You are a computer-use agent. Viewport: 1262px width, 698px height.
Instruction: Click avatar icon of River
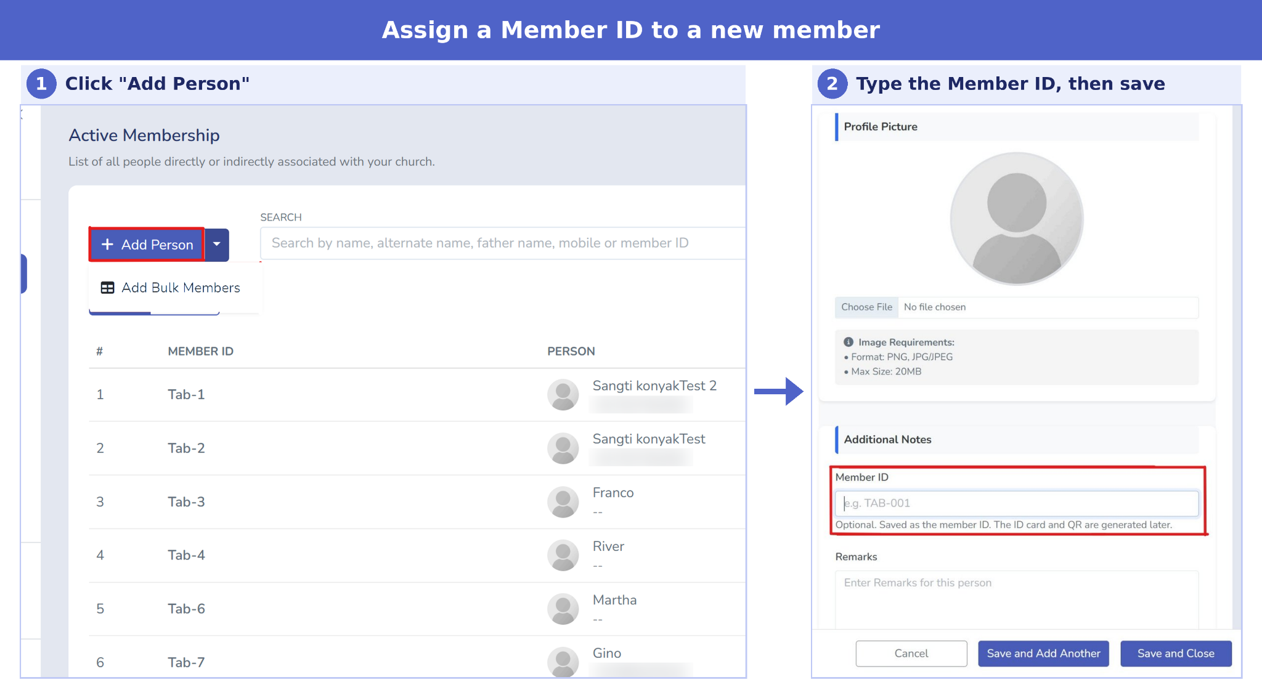point(563,555)
